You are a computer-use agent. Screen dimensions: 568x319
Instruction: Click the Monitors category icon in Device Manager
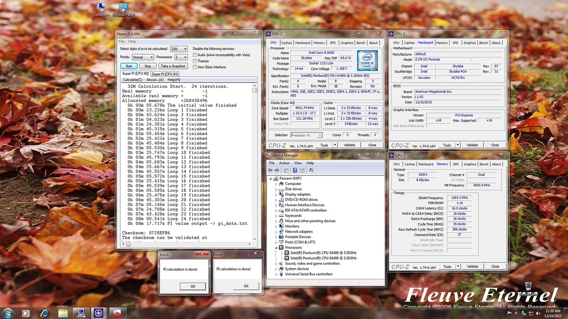tap(282, 226)
